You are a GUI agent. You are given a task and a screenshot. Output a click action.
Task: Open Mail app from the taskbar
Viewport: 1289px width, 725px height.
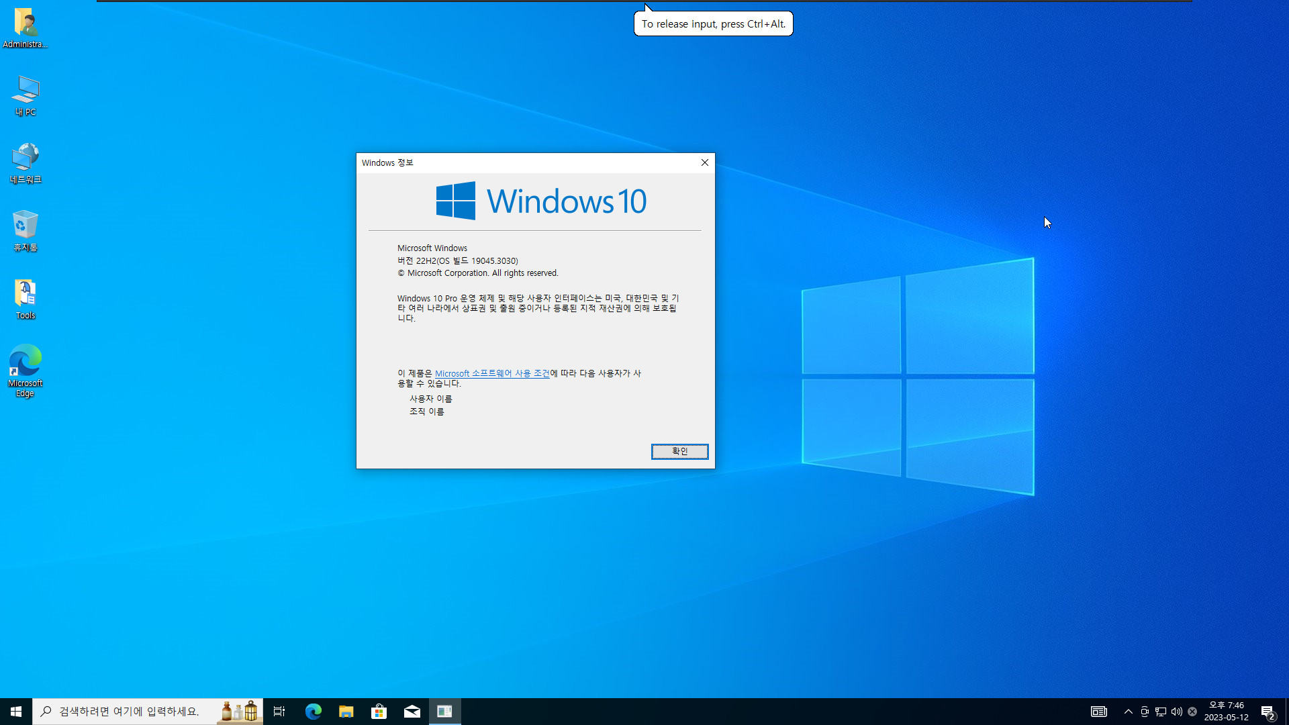pyautogui.click(x=412, y=712)
